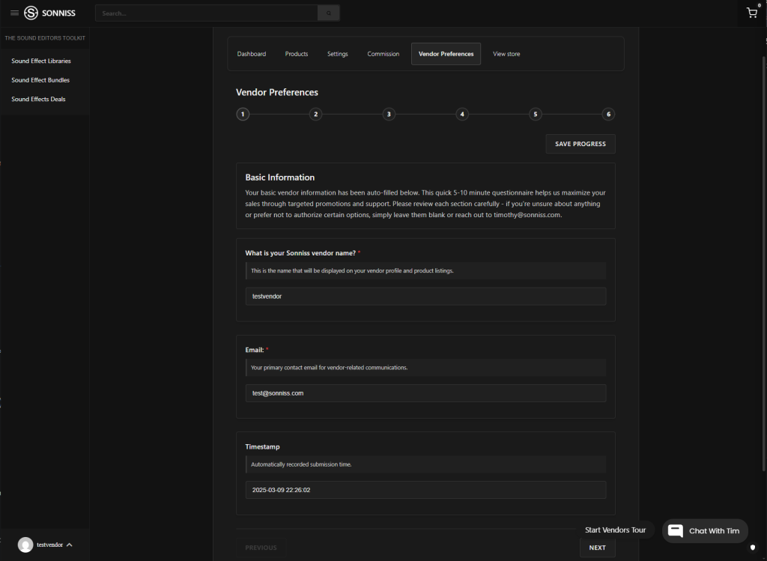Click the NEXT button
The height and width of the screenshot is (561, 767).
597,548
